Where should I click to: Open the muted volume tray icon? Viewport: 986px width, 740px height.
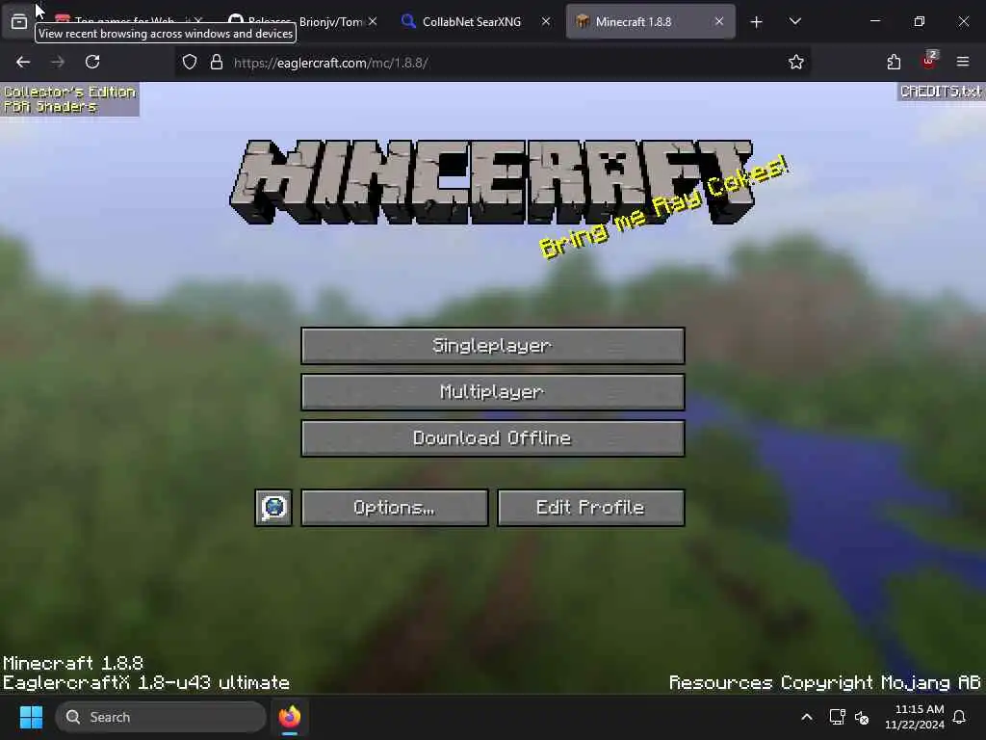(x=862, y=717)
